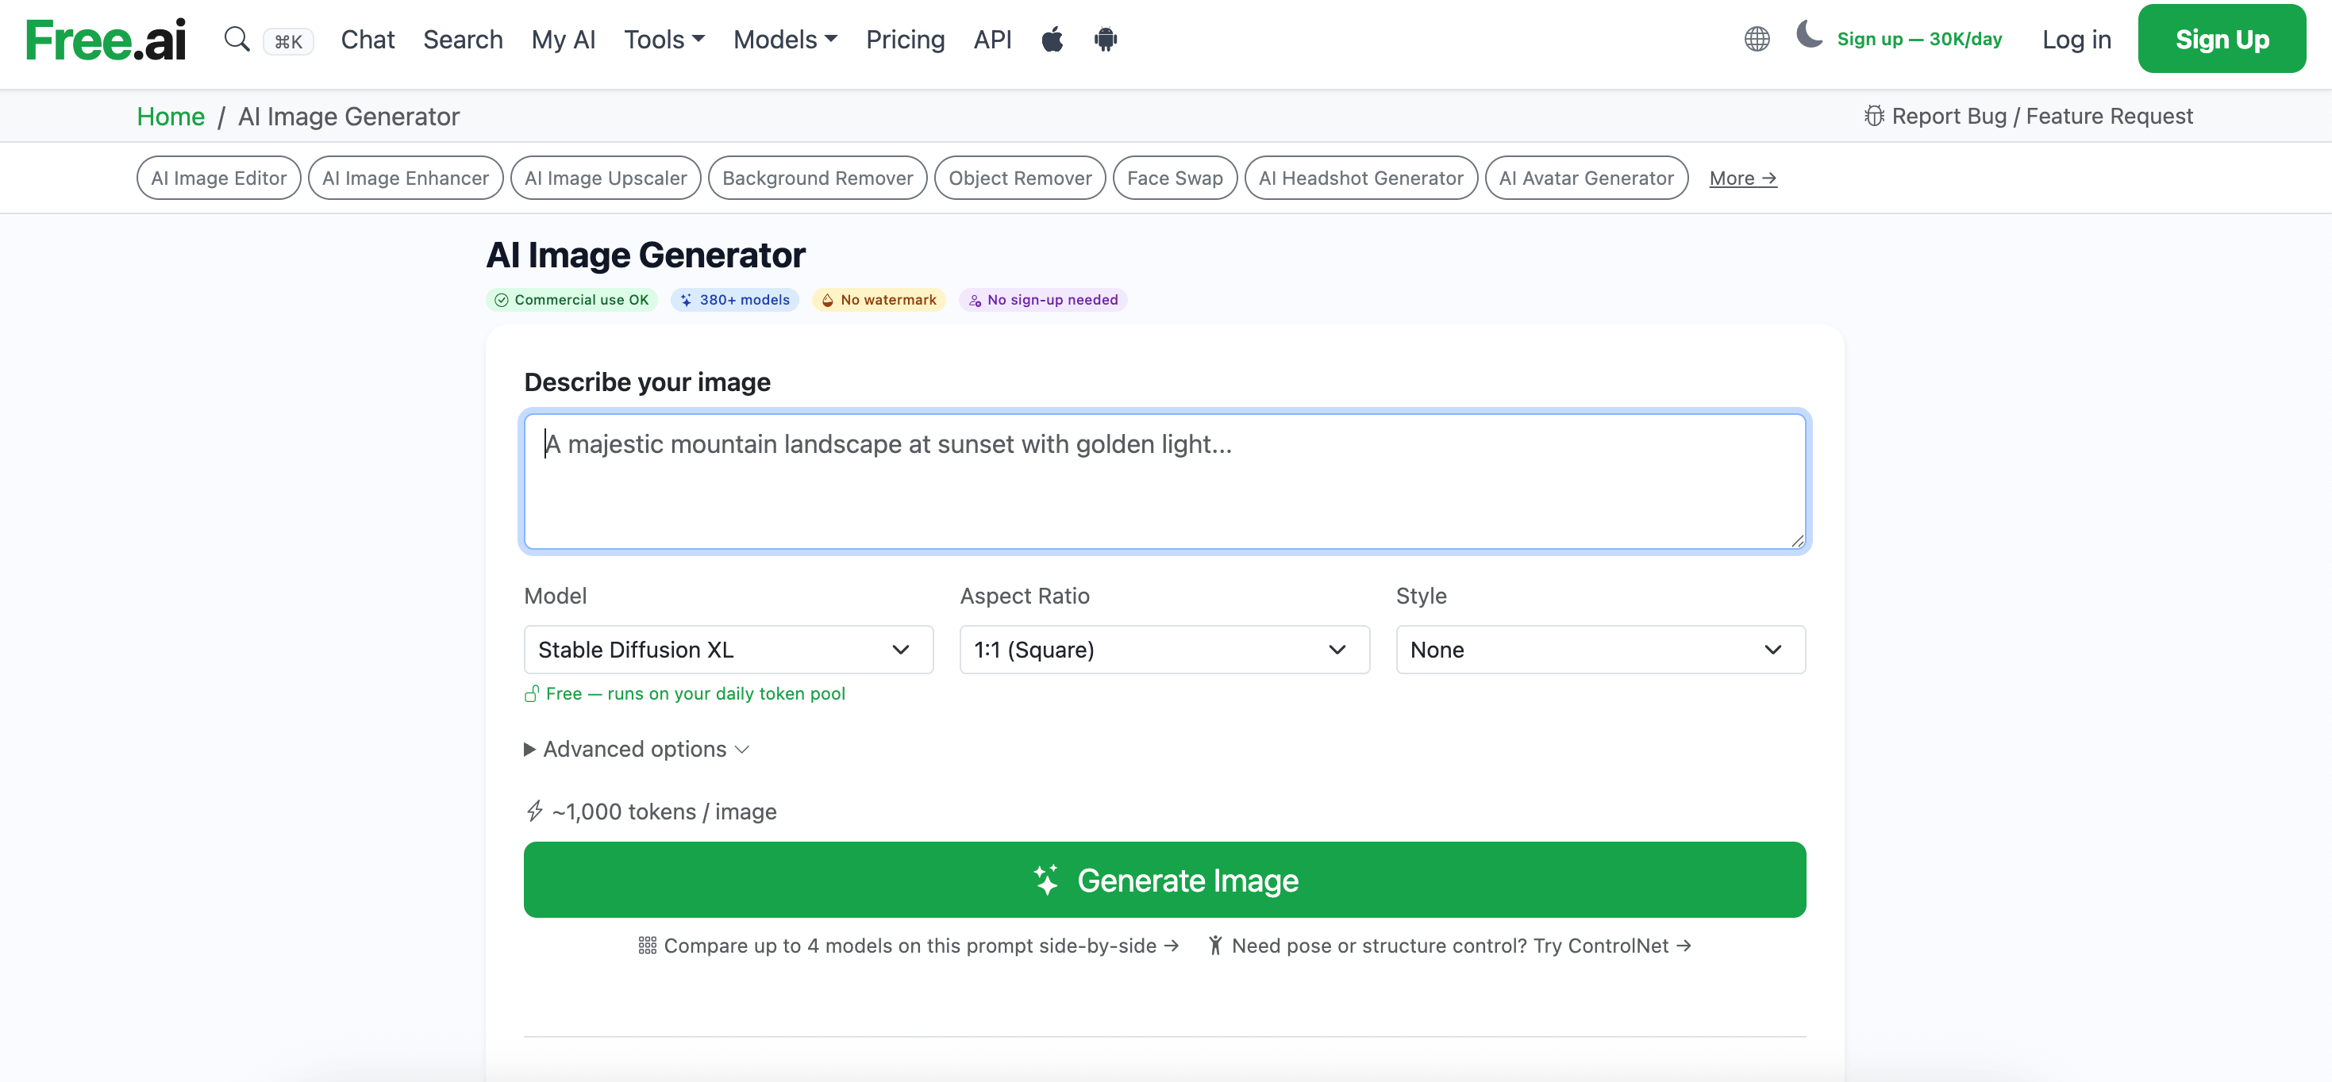Click the No sign-up needed badge
Screen dimensions: 2332x1082
click(x=1043, y=299)
